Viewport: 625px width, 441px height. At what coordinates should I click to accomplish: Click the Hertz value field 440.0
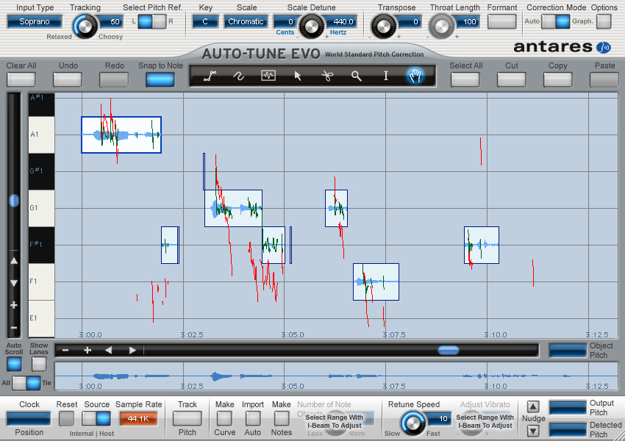coord(340,21)
